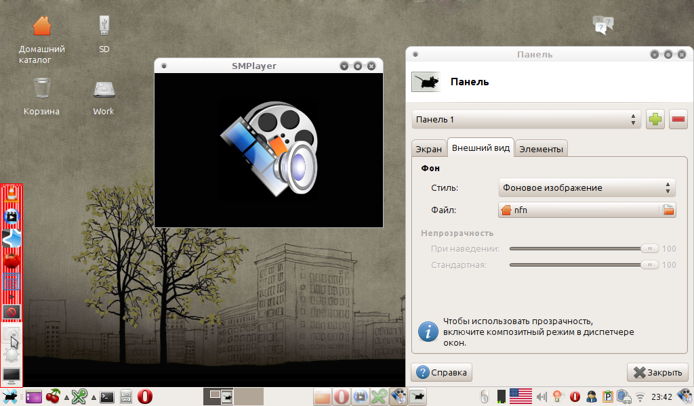The image size is (694, 406).
Task: Click the nfn file chooser button
Action: tap(587, 210)
